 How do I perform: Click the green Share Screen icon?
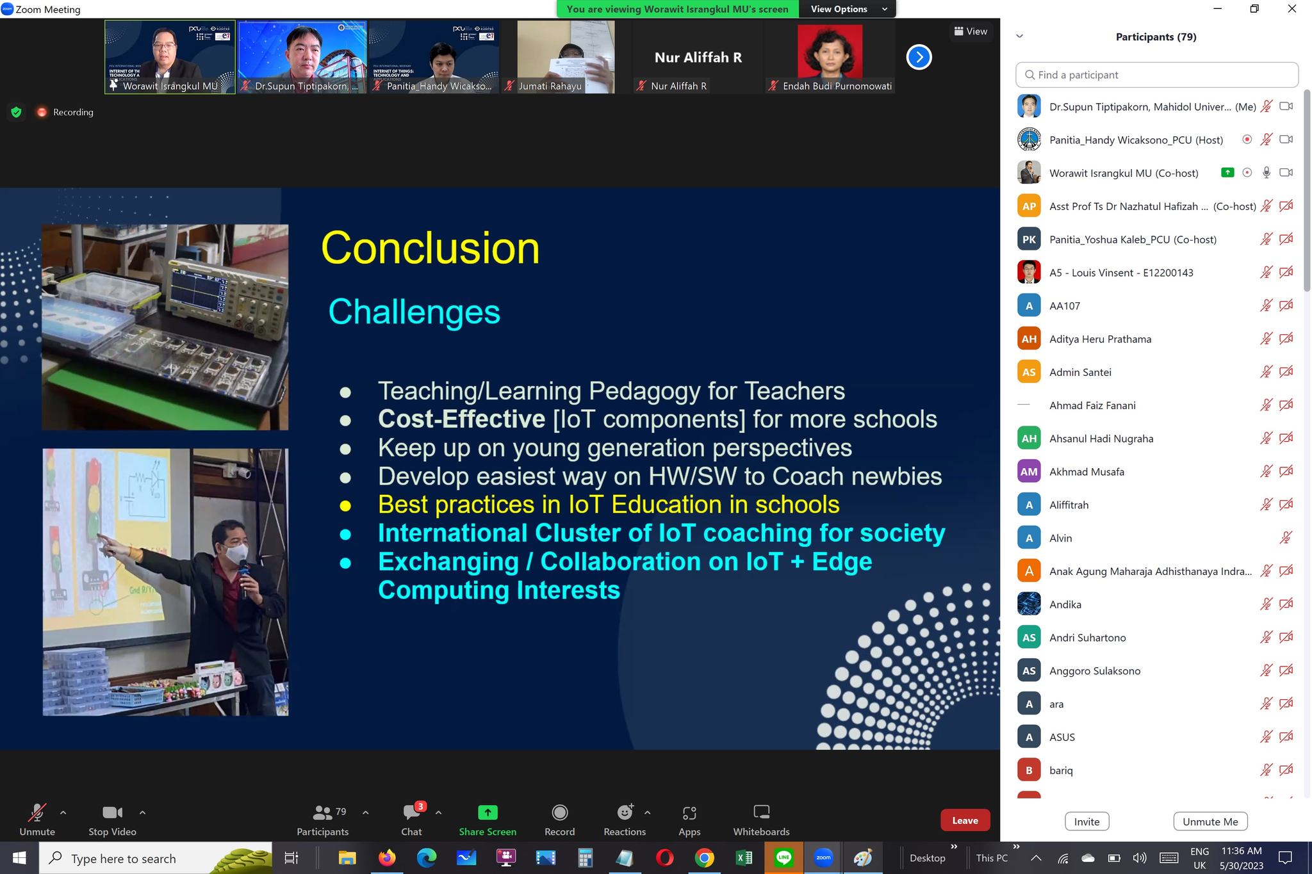point(487,813)
